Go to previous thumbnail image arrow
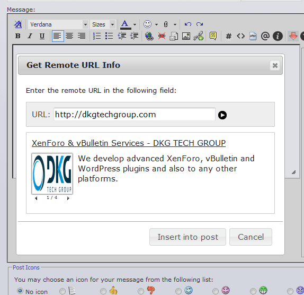The height and width of the screenshot is (295, 304). (36, 198)
